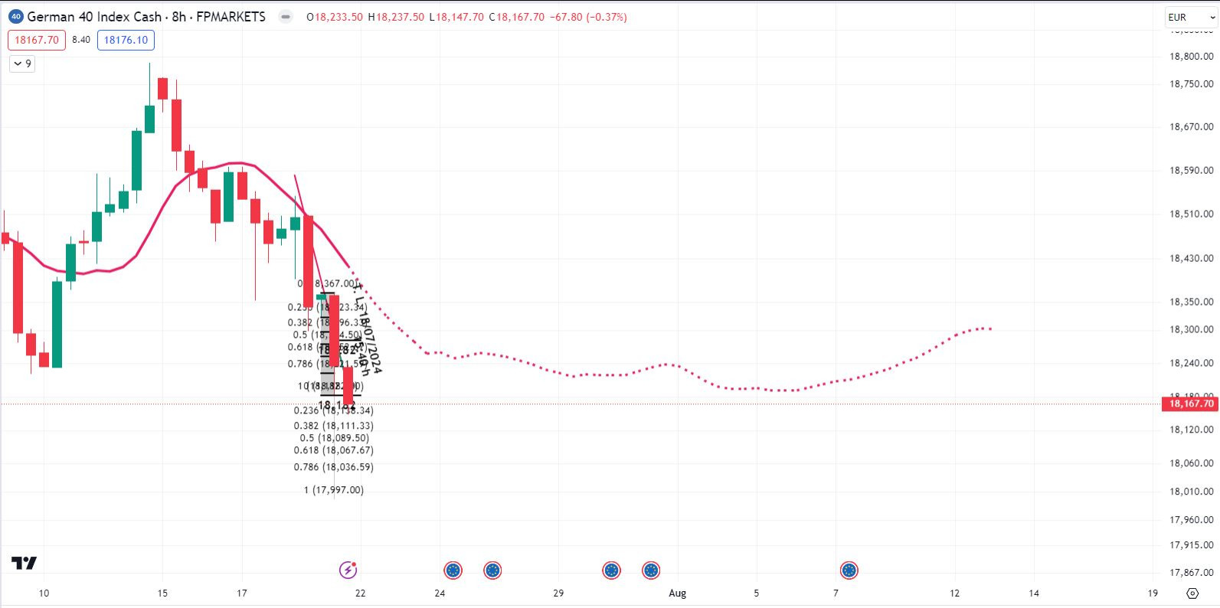Open the economic event icon just left of Aug
Viewport: 1220px width, 608px height.
(x=651, y=570)
